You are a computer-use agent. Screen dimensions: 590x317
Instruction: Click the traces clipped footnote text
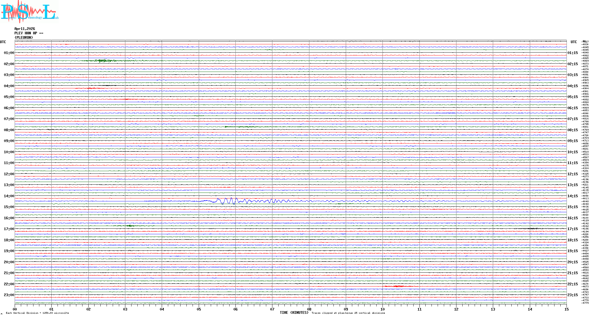(348, 313)
